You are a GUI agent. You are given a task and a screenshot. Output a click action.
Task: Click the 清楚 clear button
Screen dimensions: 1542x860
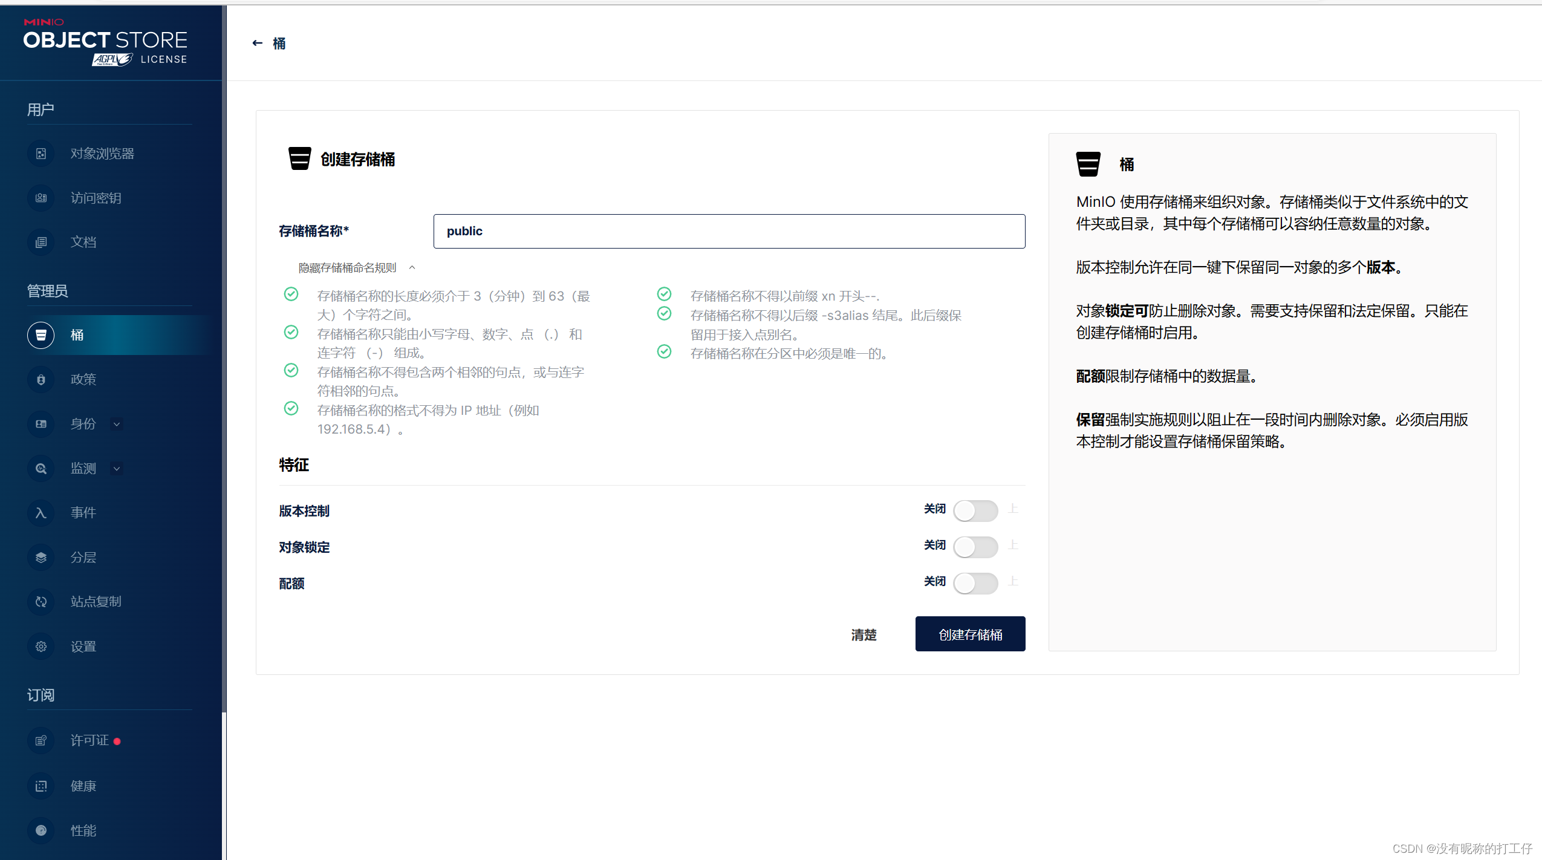click(x=864, y=634)
